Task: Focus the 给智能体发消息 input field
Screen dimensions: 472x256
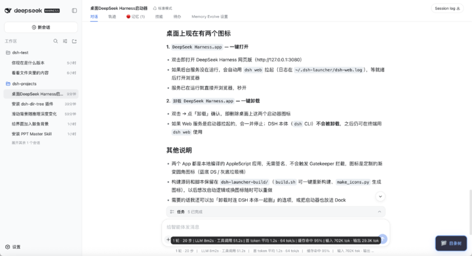Action: (275, 226)
